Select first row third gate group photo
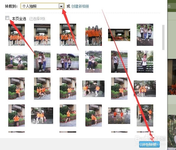The image size is (176, 150). tap(68, 35)
